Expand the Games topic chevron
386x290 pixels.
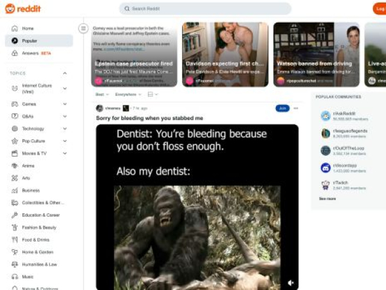click(x=65, y=104)
